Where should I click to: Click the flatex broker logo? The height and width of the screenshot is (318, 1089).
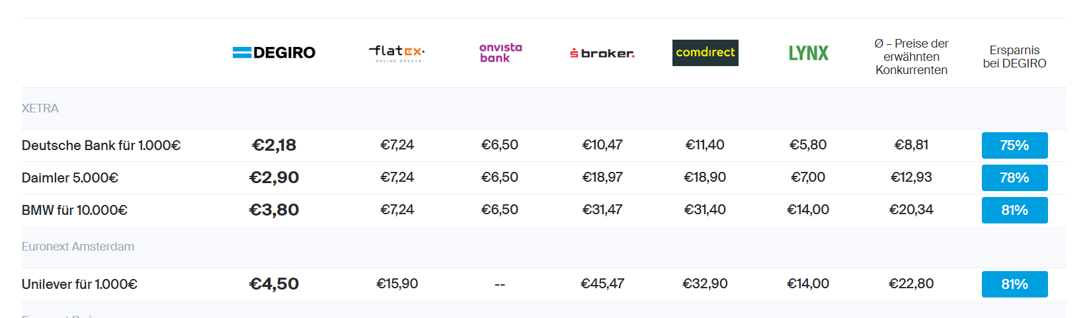pyautogui.click(x=397, y=53)
